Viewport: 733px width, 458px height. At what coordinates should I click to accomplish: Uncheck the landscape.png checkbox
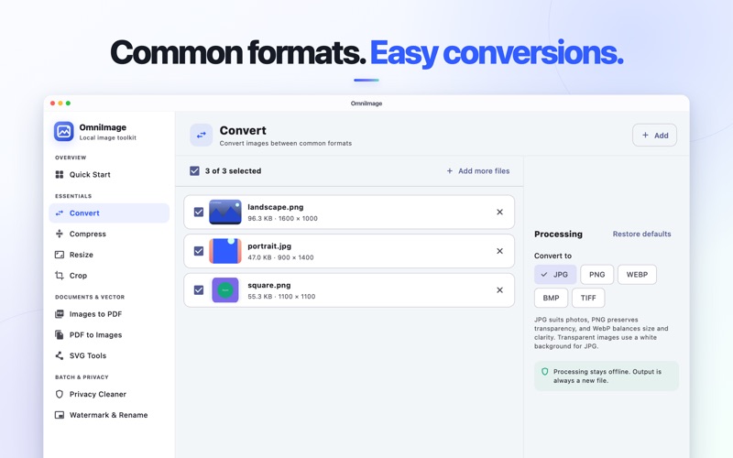pyautogui.click(x=199, y=213)
